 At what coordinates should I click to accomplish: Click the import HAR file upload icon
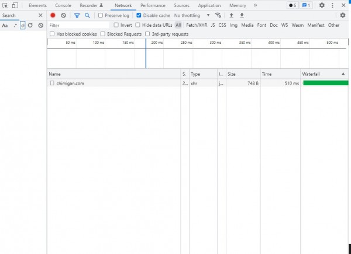[x=231, y=15]
